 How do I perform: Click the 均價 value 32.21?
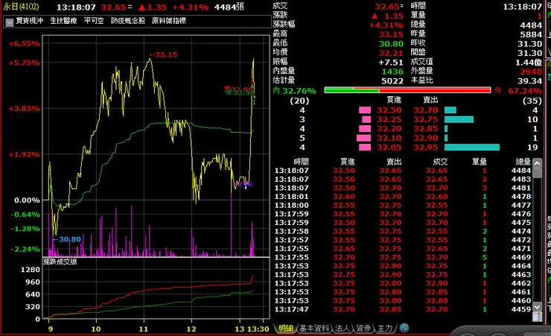click(391, 53)
